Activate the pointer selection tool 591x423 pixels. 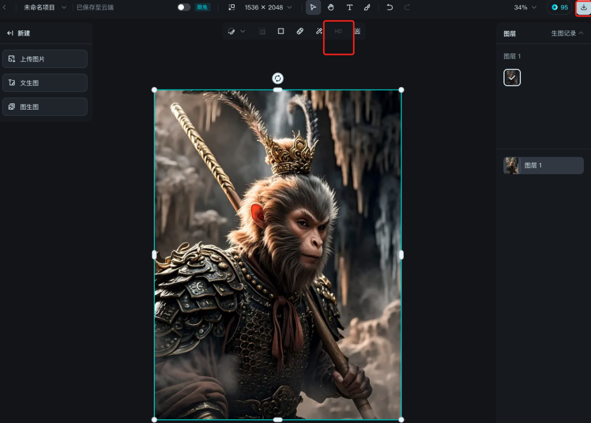click(313, 7)
